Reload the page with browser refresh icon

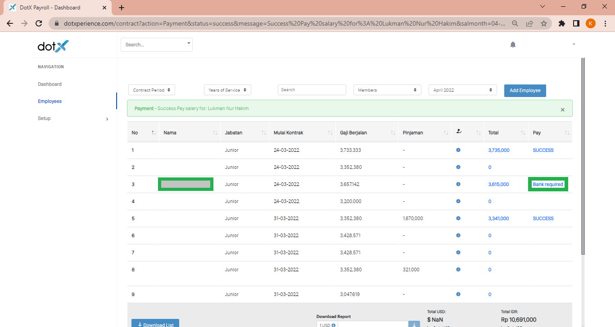[x=39, y=23]
